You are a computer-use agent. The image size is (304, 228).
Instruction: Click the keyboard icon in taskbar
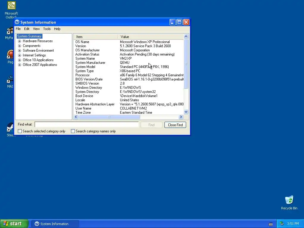[x=271, y=224]
